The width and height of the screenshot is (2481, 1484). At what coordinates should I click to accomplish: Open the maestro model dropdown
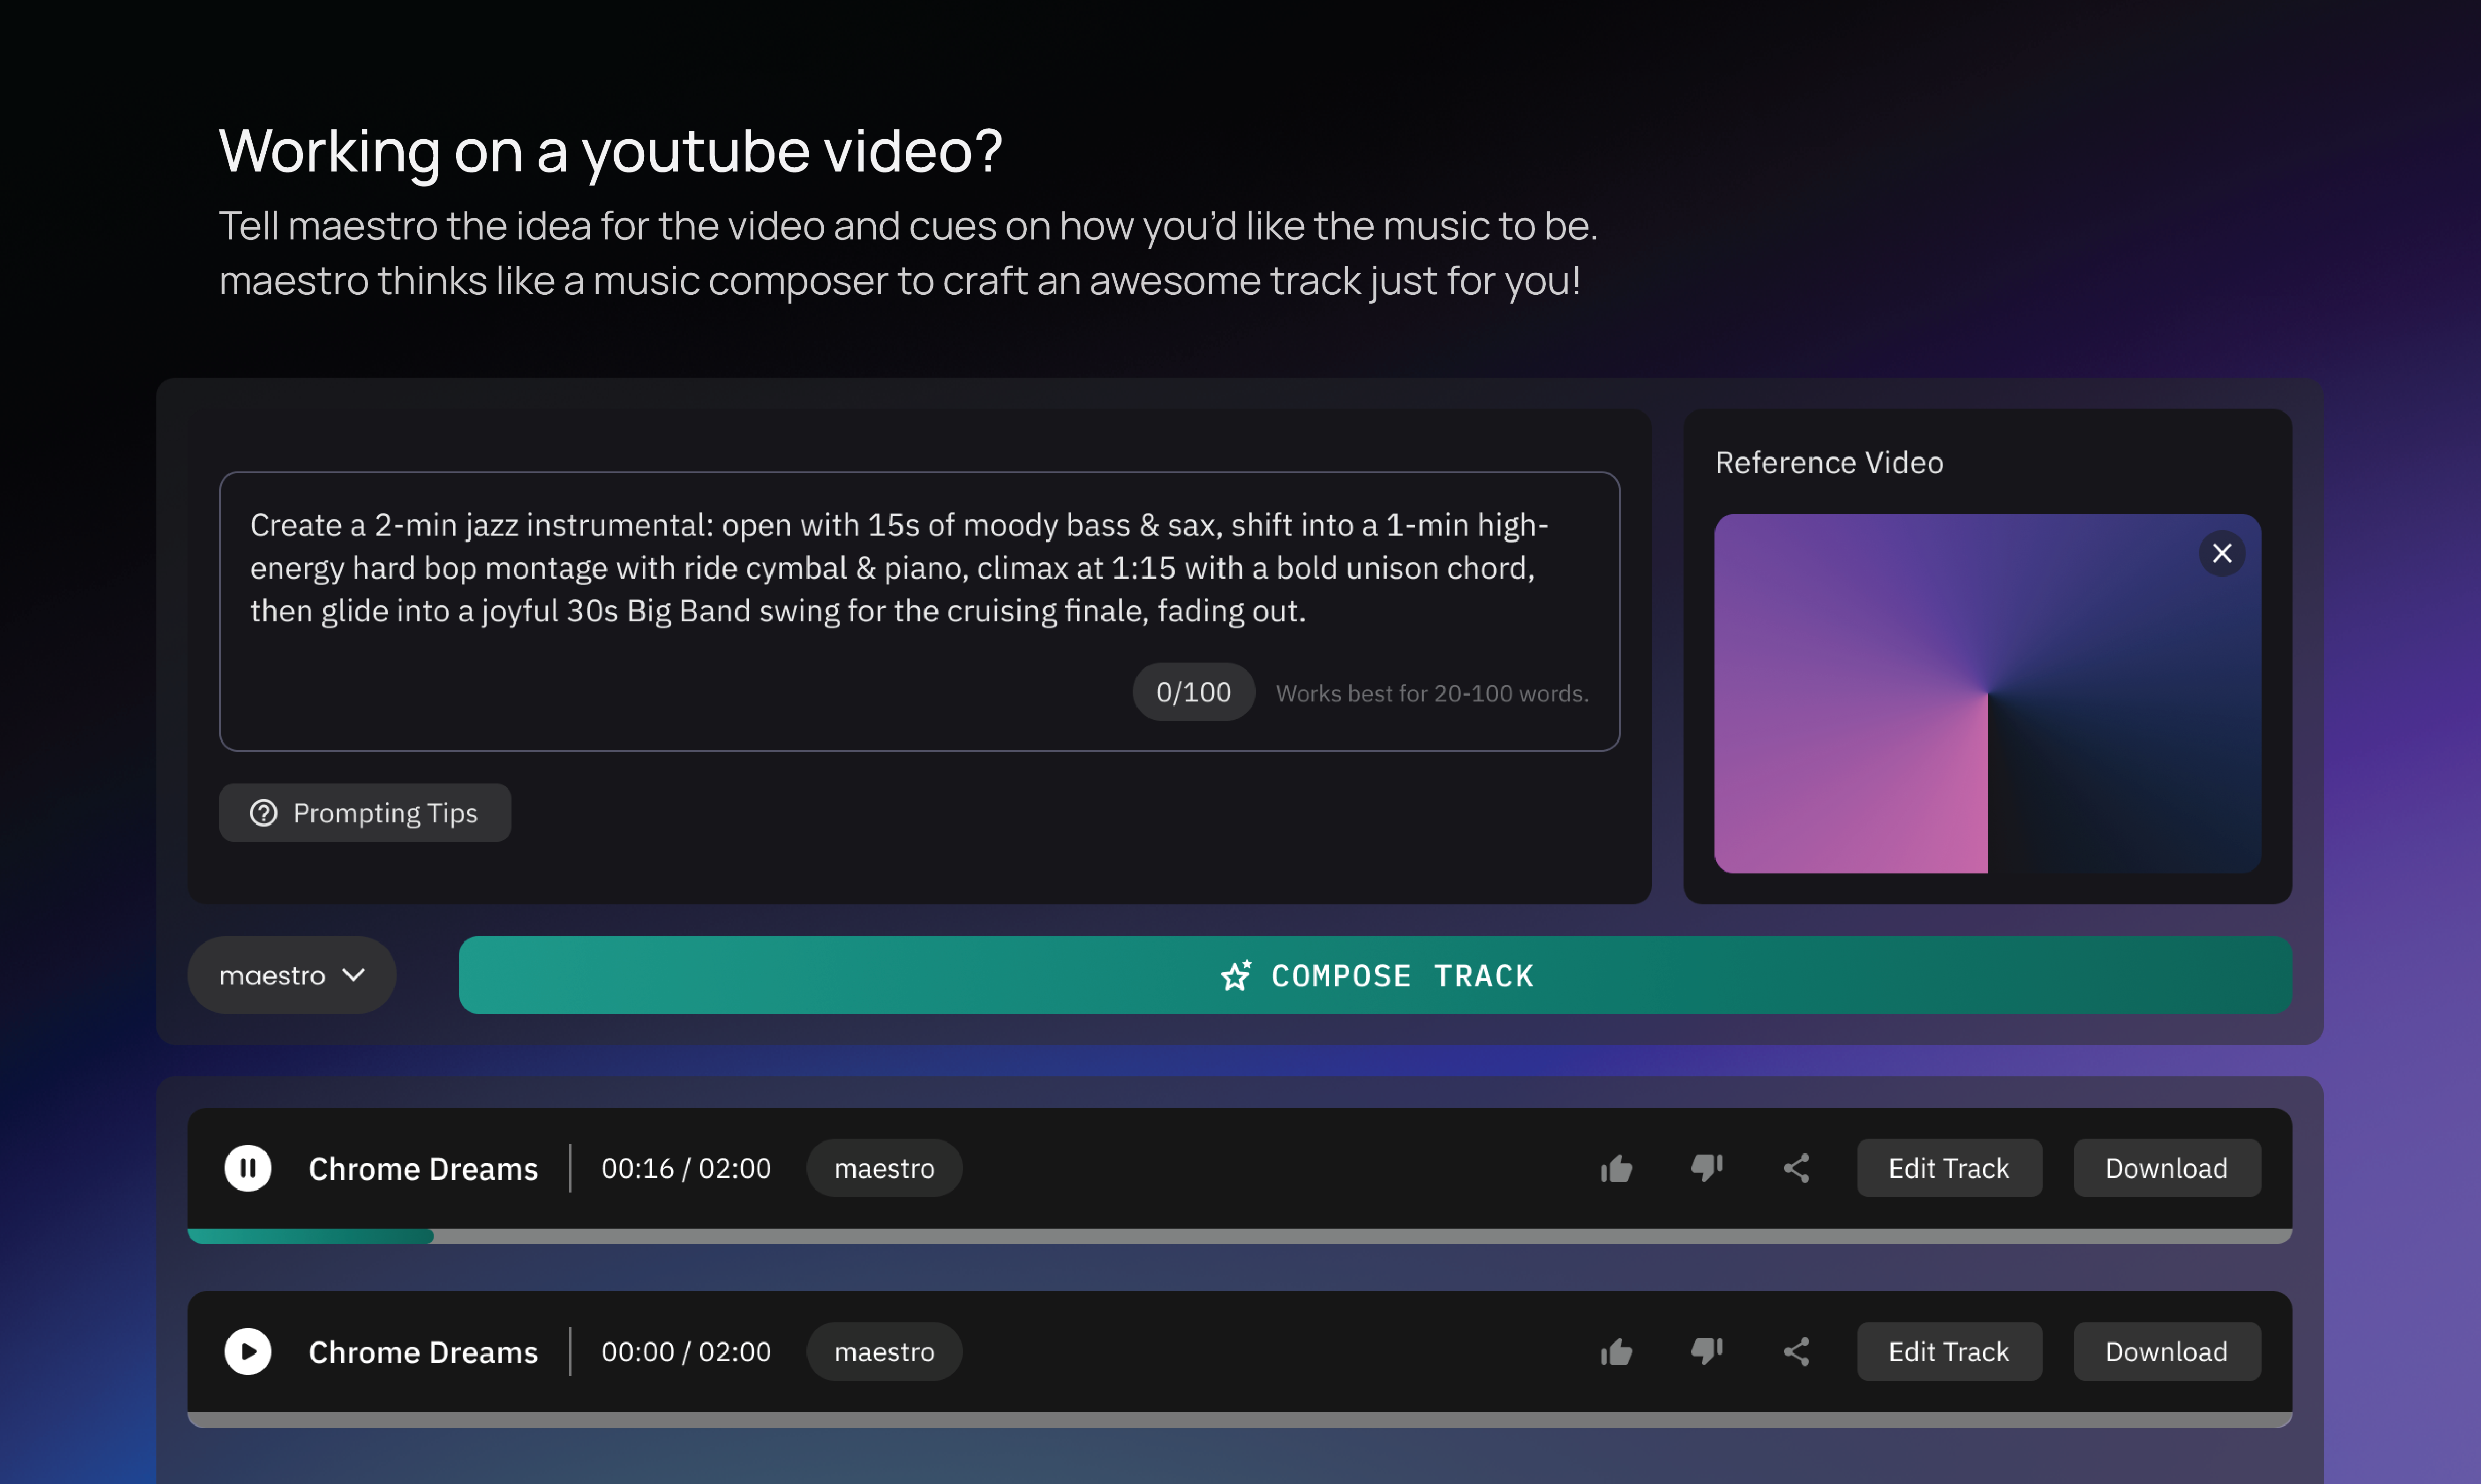click(x=291, y=975)
